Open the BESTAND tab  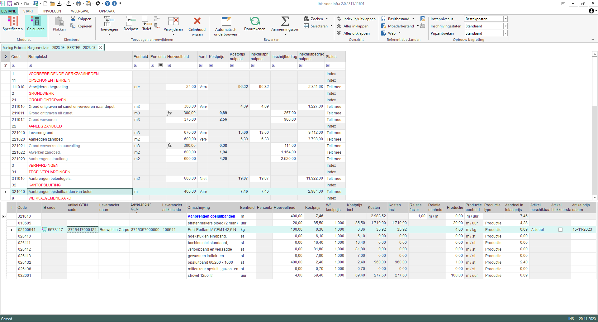[x=9, y=11]
